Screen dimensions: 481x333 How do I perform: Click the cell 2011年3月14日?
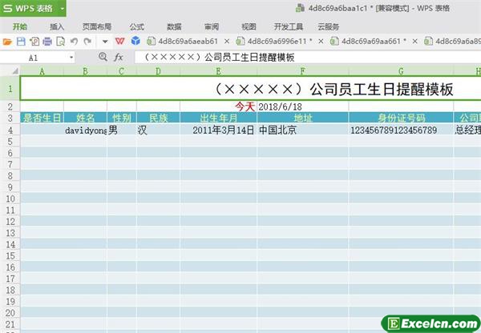(x=218, y=130)
